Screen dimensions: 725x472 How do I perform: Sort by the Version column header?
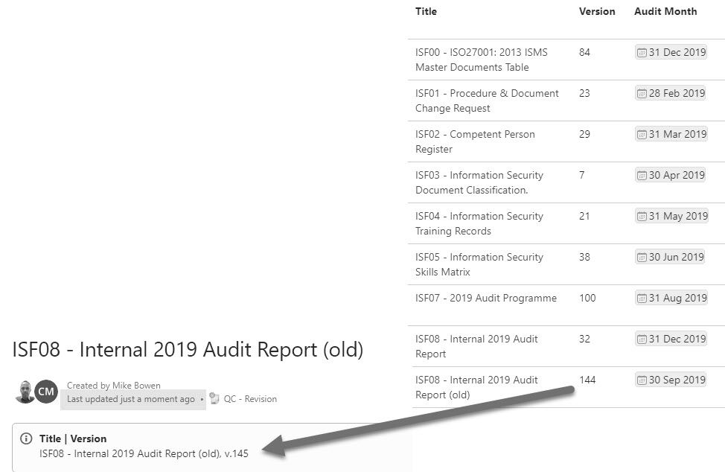597,12
